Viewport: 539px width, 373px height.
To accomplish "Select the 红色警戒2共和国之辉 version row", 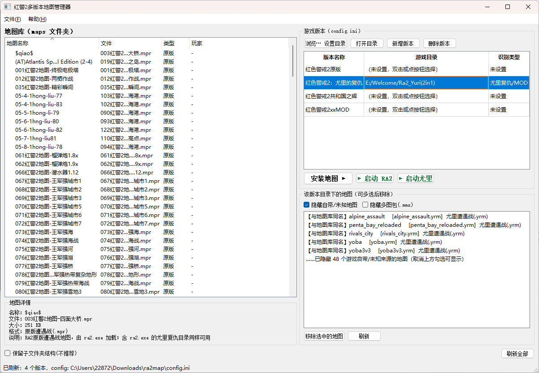I will click(417, 96).
